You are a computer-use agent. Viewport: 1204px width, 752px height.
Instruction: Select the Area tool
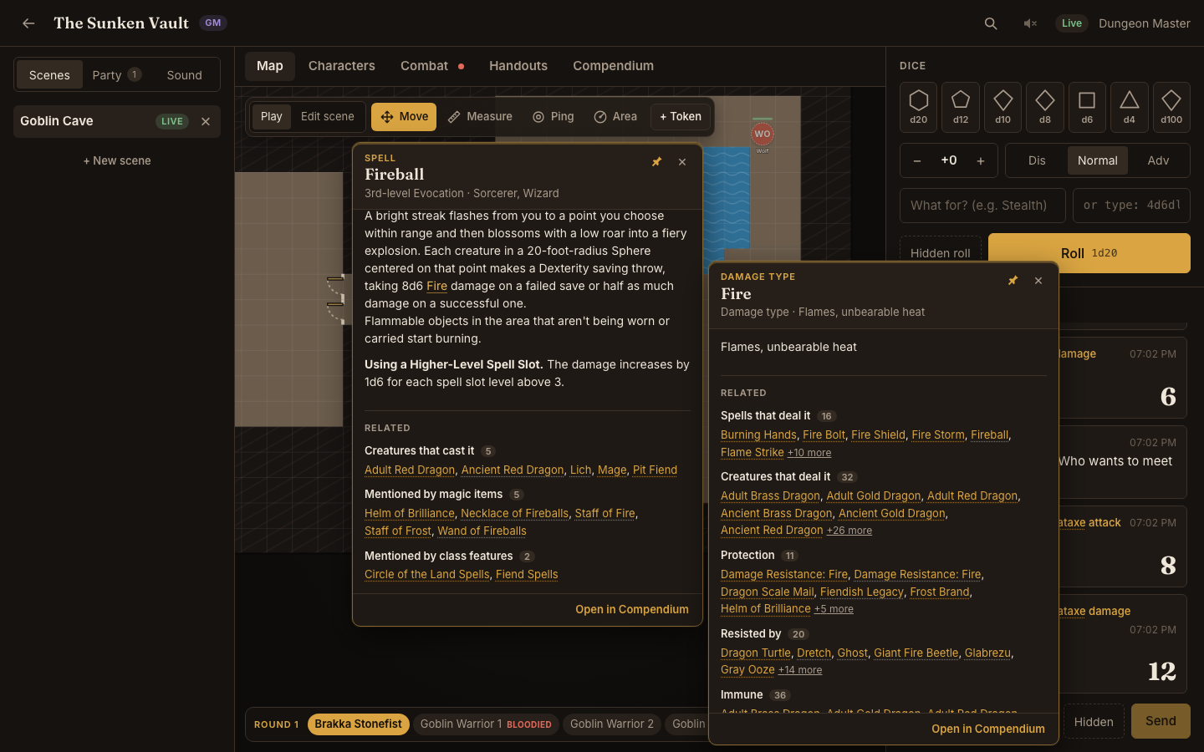click(615, 117)
